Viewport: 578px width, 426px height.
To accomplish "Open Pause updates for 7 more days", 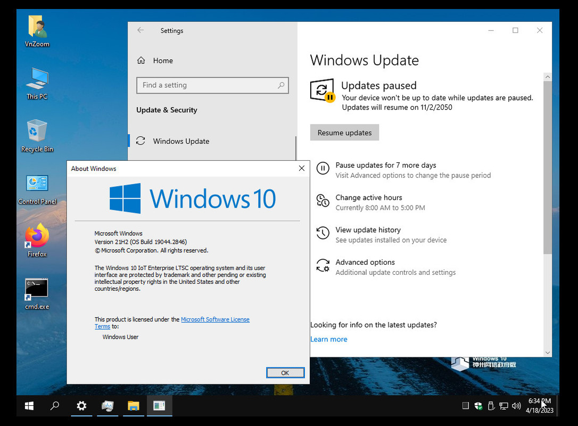I will click(403, 170).
